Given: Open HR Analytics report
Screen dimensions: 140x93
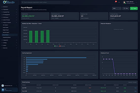Looking at the screenshot, I should [x=5, y=25].
